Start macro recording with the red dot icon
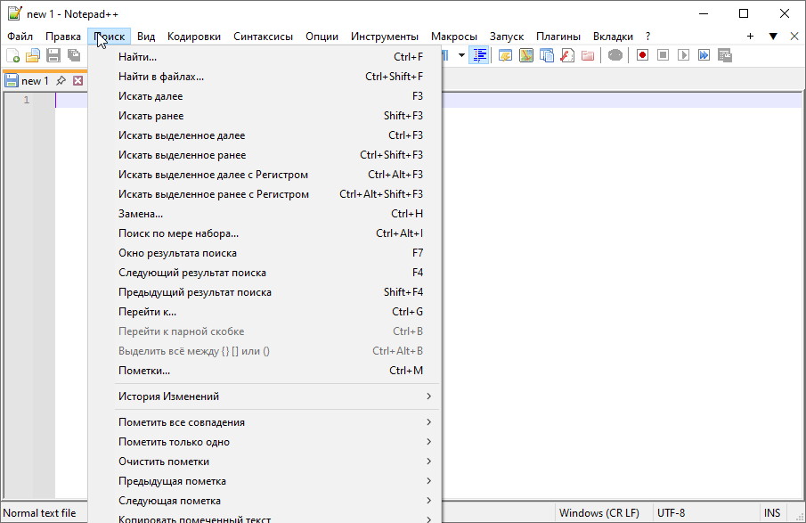Viewport: 806px width, 523px height. (x=642, y=55)
